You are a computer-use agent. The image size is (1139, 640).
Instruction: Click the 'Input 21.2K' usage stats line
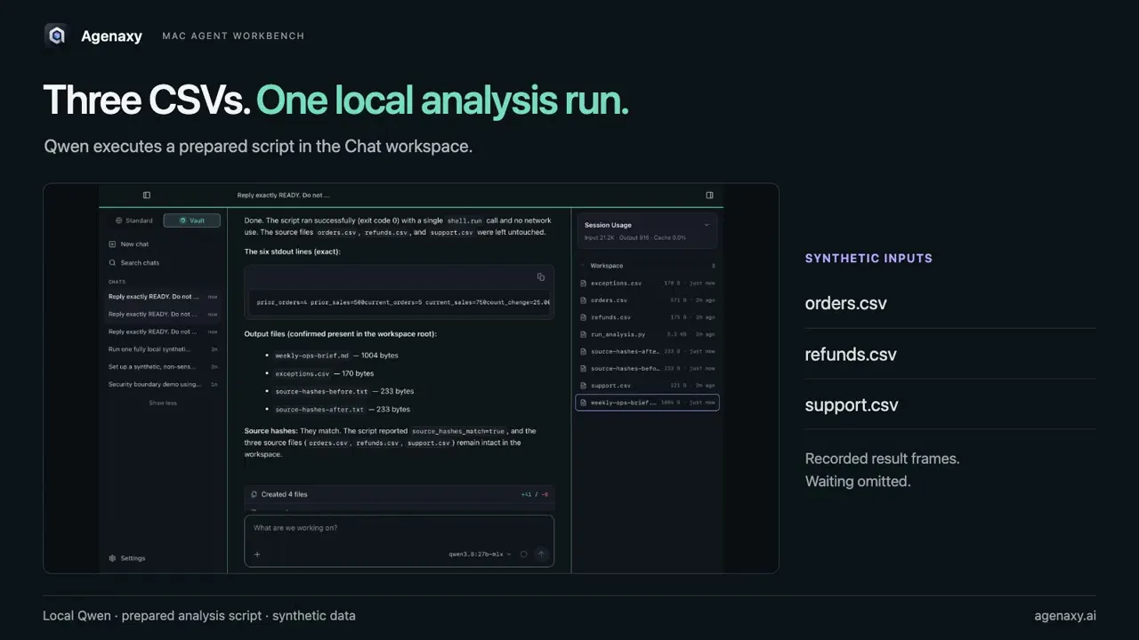coord(635,237)
